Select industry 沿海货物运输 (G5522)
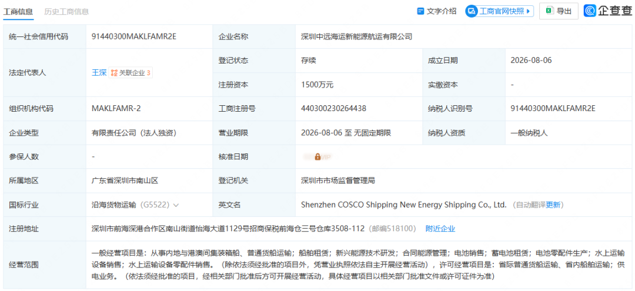The width and height of the screenshot is (635, 291). (131, 205)
